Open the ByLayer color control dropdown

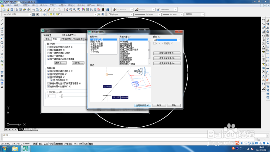point(131,14)
